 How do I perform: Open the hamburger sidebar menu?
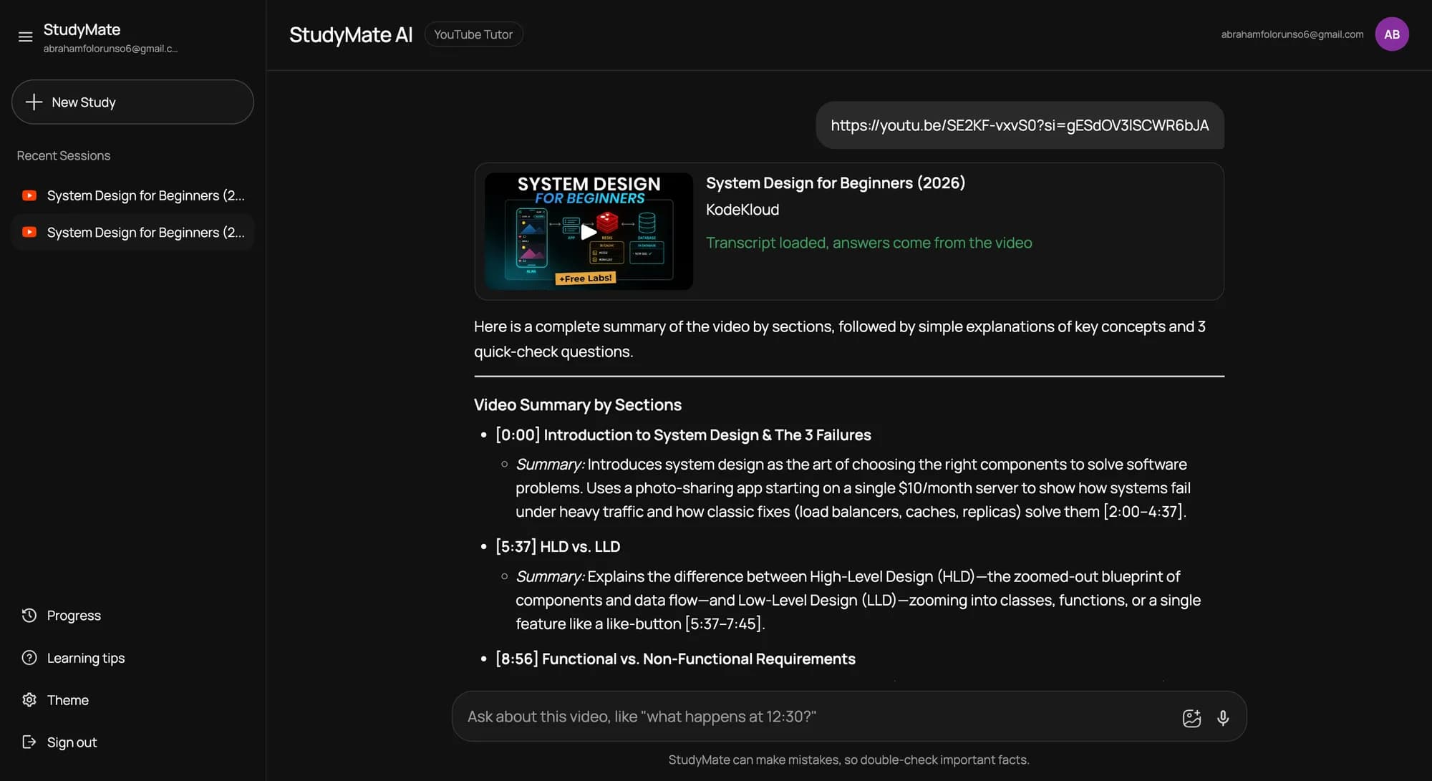click(25, 37)
